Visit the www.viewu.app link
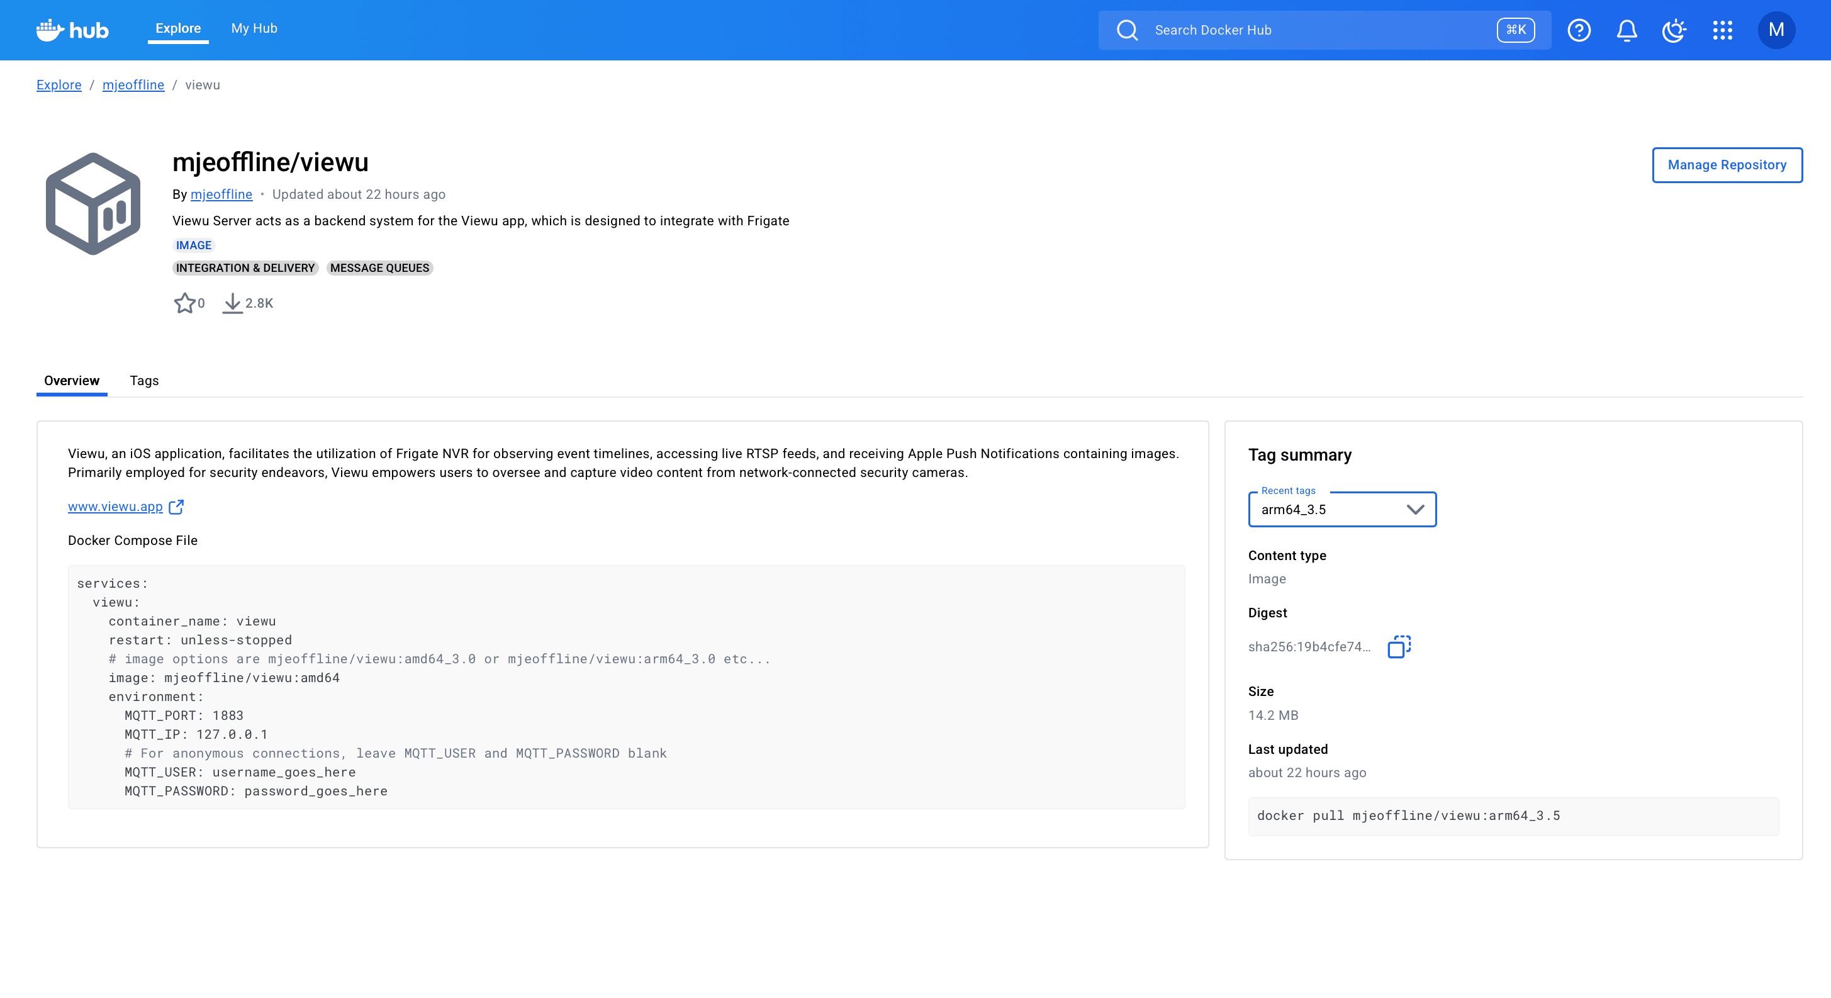 point(115,506)
